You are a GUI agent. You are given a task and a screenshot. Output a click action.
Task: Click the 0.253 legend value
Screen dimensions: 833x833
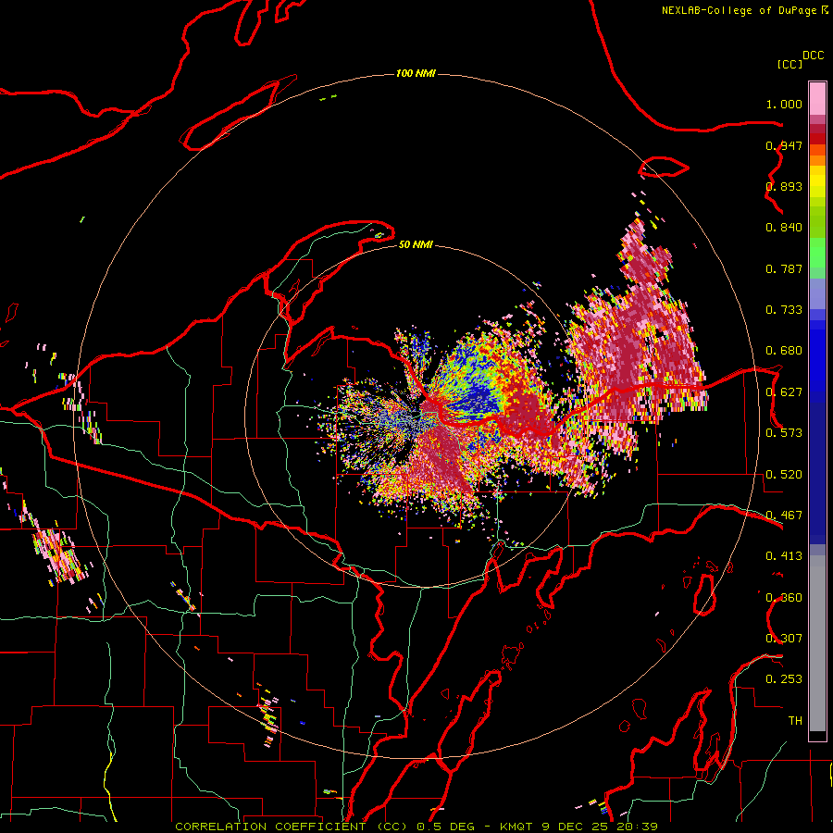pos(784,679)
